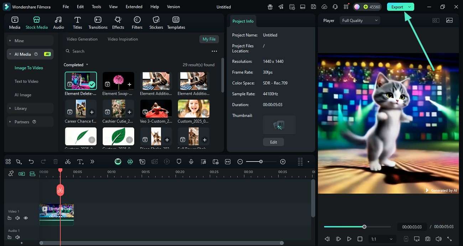Image resolution: width=463 pixels, height=246 pixels.
Task: Open the Project Info tab
Action: (x=243, y=21)
